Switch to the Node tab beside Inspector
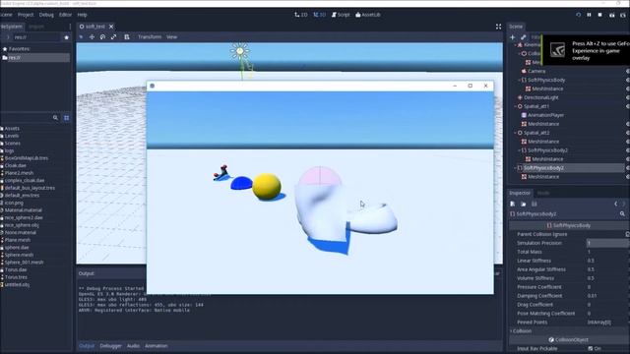630x354 pixels. (x=543, y=193)
